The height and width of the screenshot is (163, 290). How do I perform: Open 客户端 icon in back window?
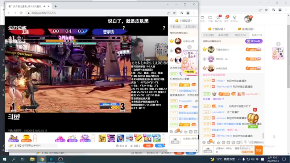coord(218,19)
